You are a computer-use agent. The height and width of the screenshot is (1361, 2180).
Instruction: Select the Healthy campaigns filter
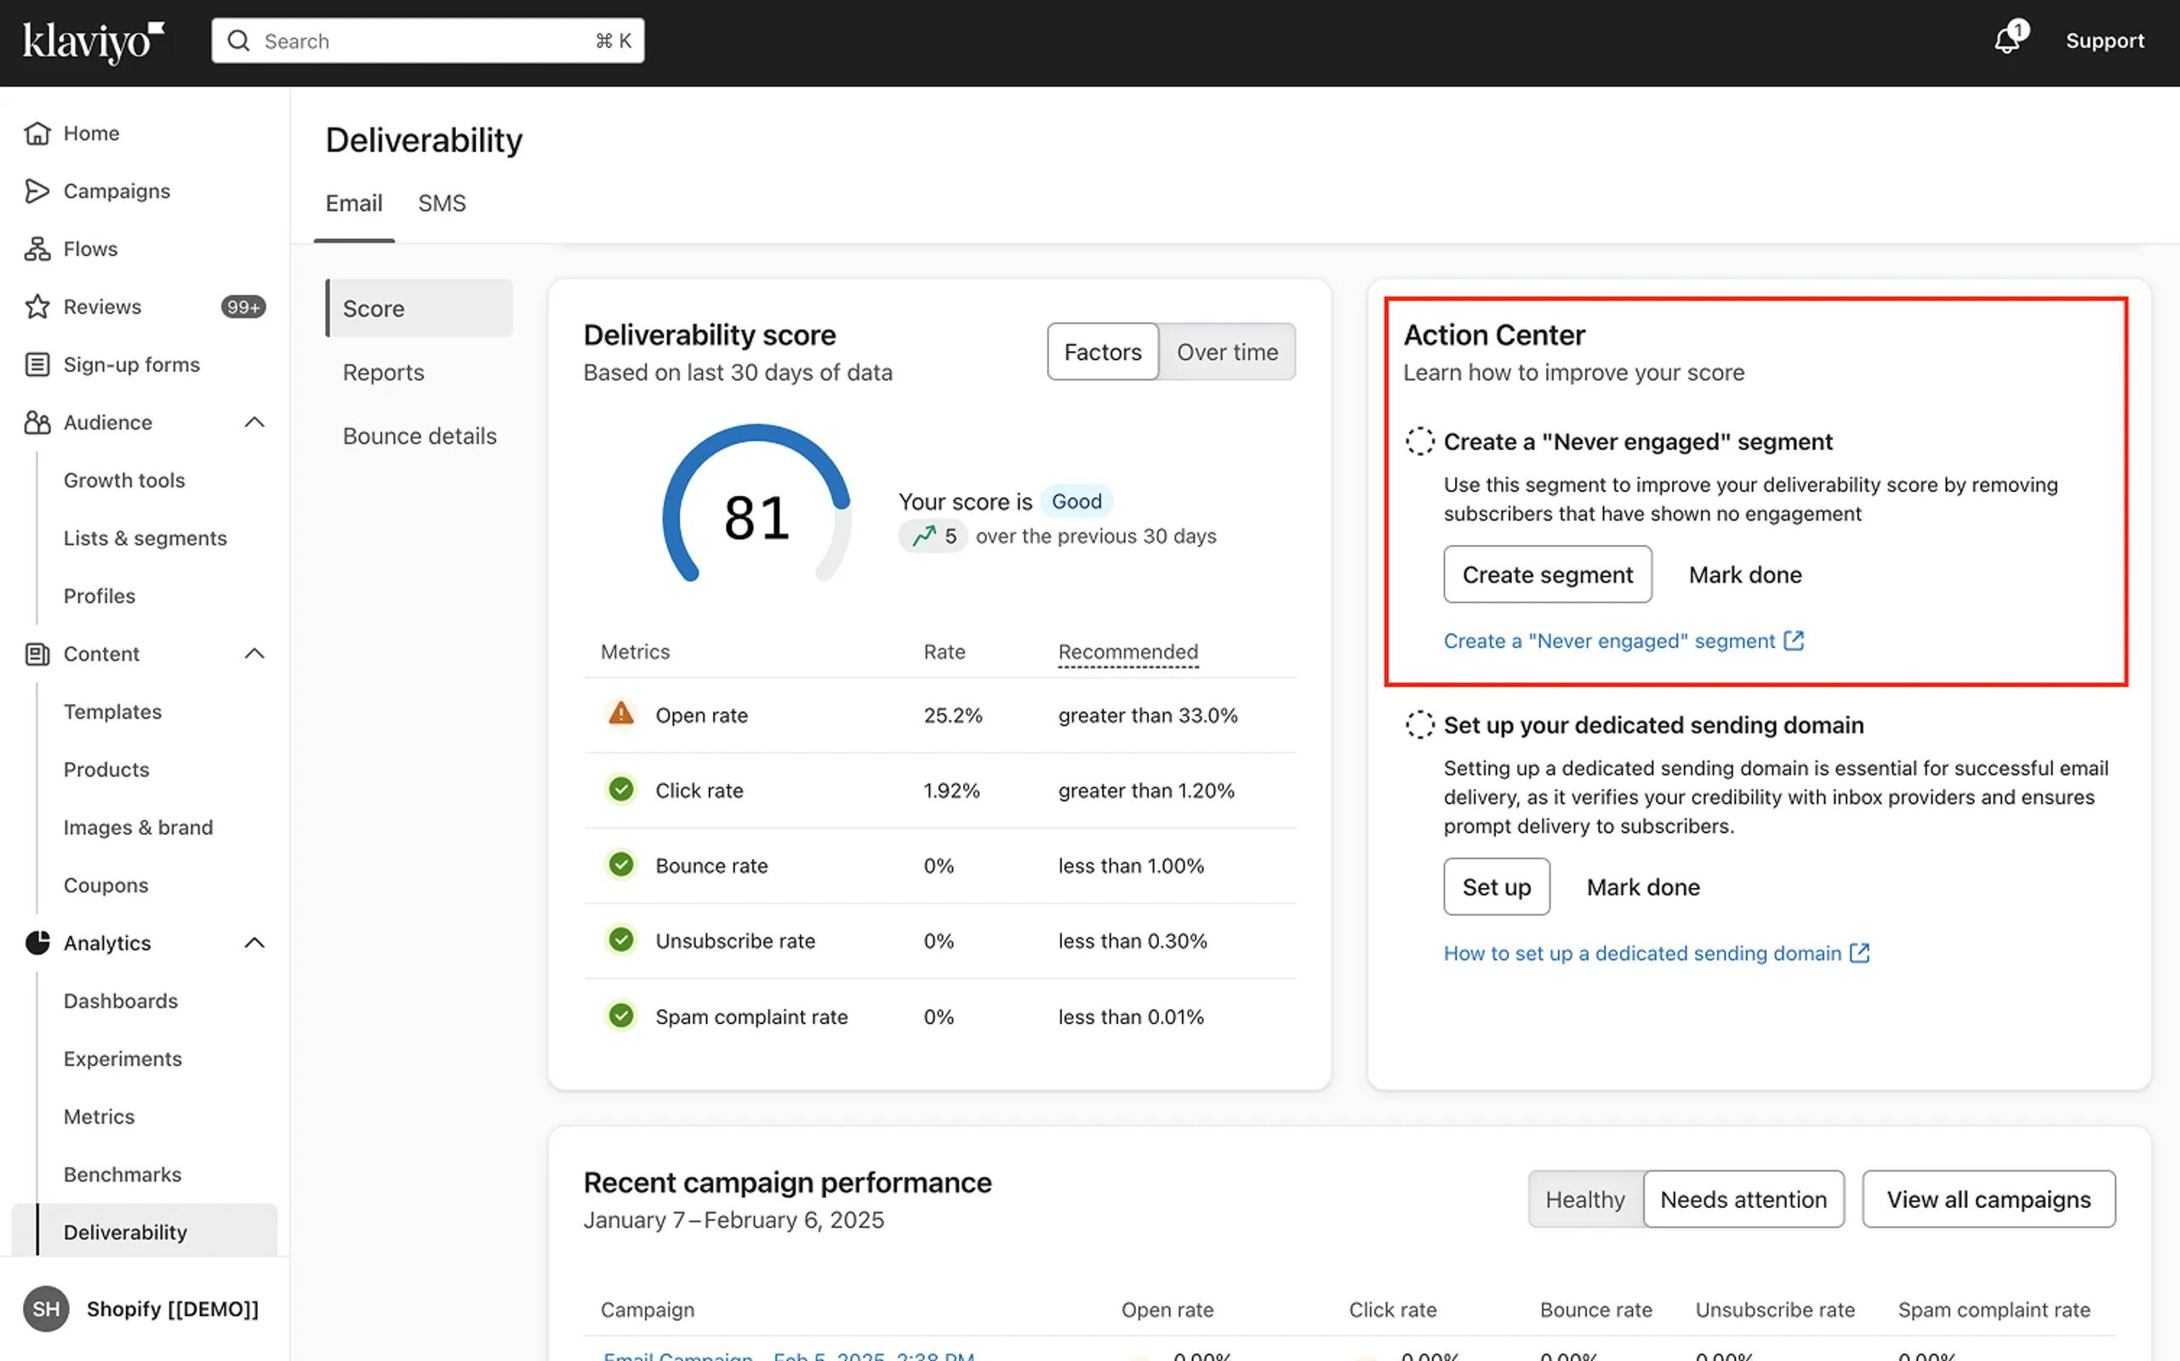(1585, 1199)
